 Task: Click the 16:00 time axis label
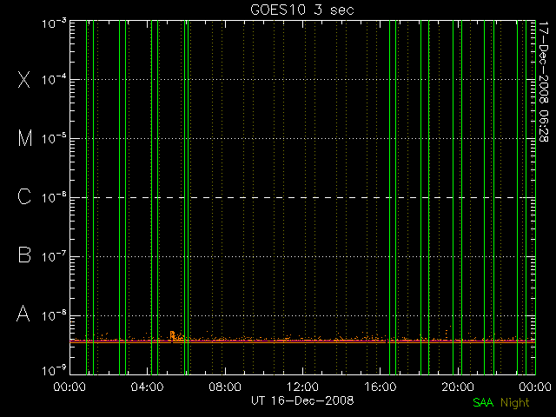(x=381, y=386)
